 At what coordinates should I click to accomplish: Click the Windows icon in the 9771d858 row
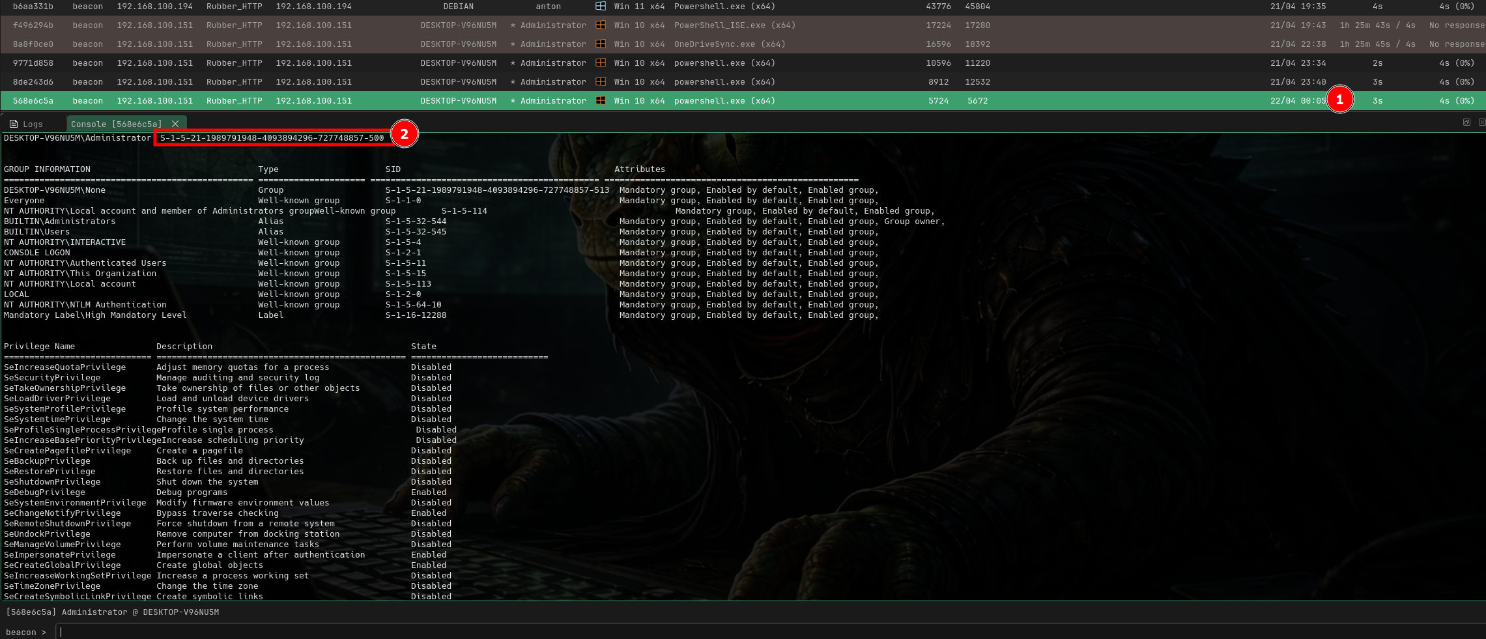pos(600,63)
